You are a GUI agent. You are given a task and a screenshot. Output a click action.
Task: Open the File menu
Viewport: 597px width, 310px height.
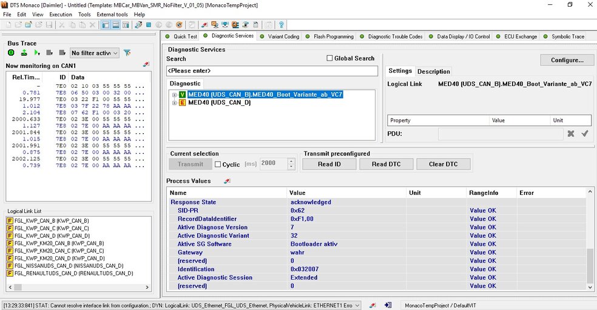pyautogui.click(x=7, y=15)
